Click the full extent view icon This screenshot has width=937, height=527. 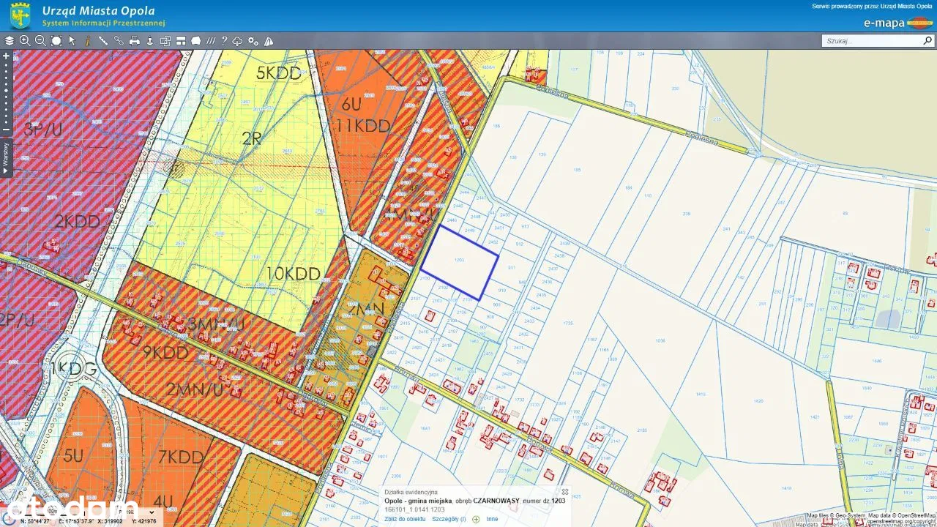[56, 41]
